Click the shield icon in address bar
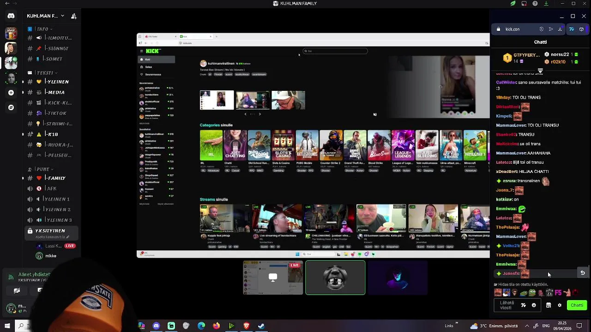The width and height of the screenshot is (591, 332). 542,29
